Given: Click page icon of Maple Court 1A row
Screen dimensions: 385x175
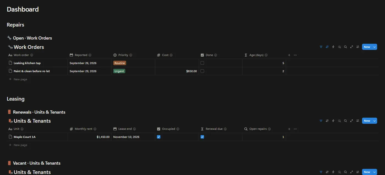Looking at the screenshot, I should pos(10,137).
